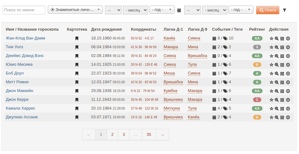Image resolution: width=299 pixels, height=154 pixels.
Task: Open Джулиан Ассанж horoscope link
Action: (22, 117)
